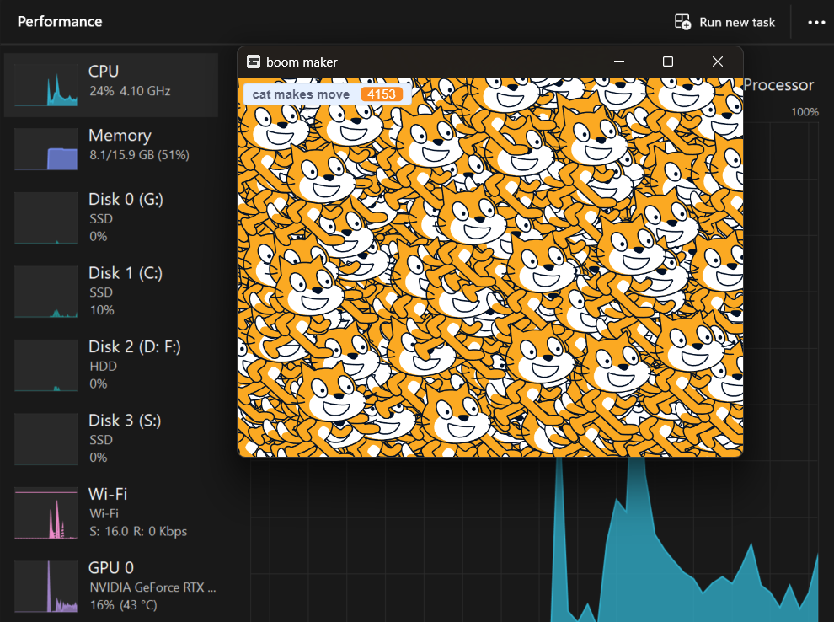The image size is (834, 622).
Task: Select Disk 3 (S:) SSD entry
Action: click(110, 439)
